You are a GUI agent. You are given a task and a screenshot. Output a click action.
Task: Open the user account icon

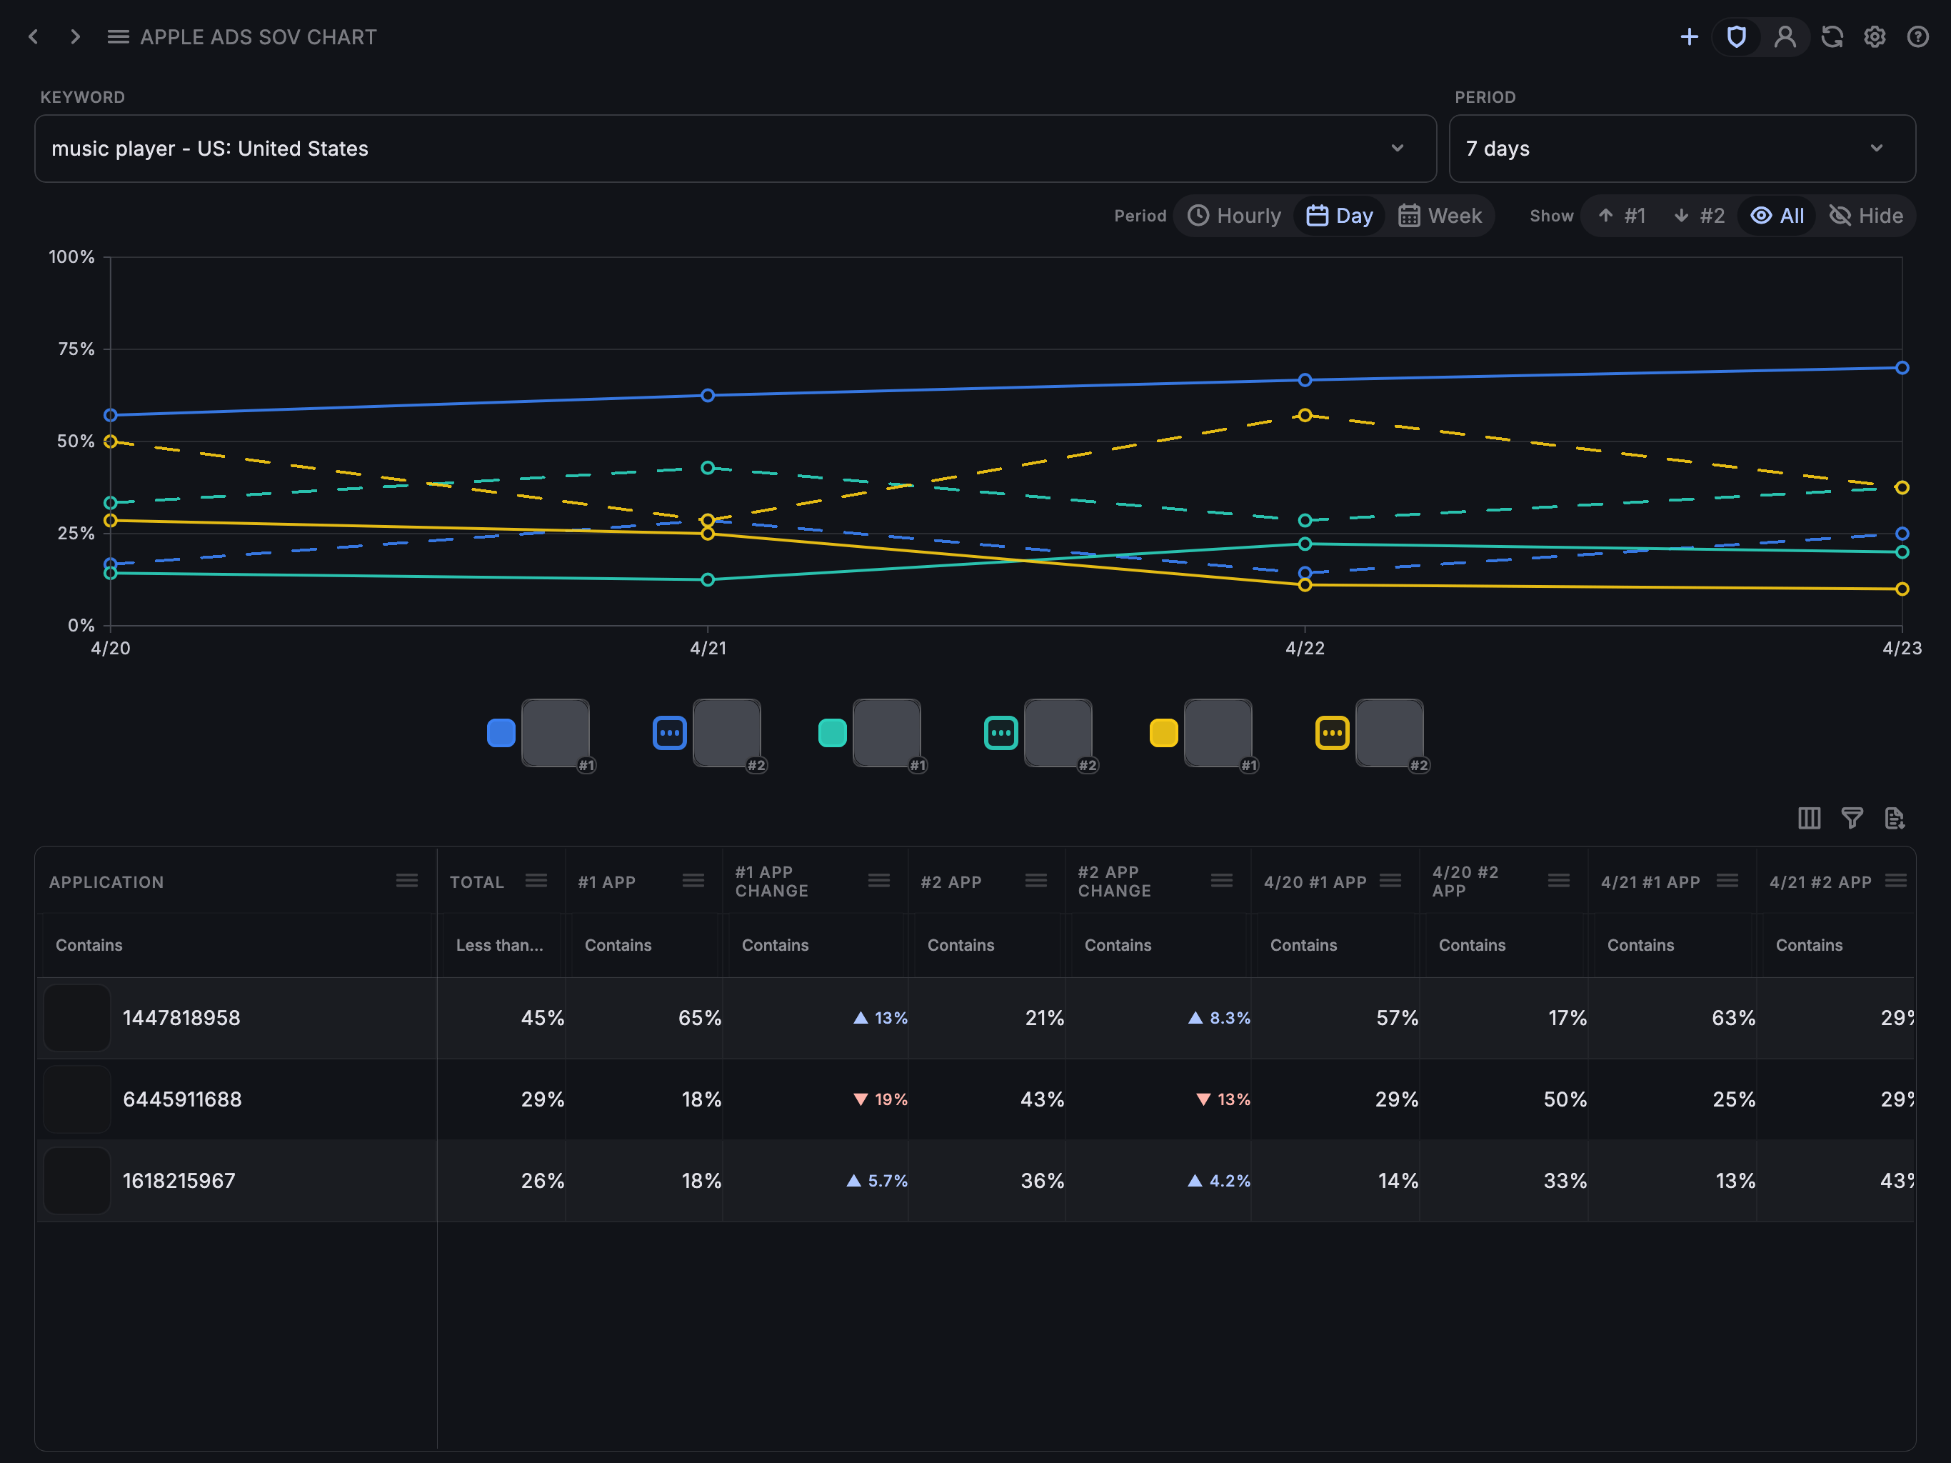1785,37
